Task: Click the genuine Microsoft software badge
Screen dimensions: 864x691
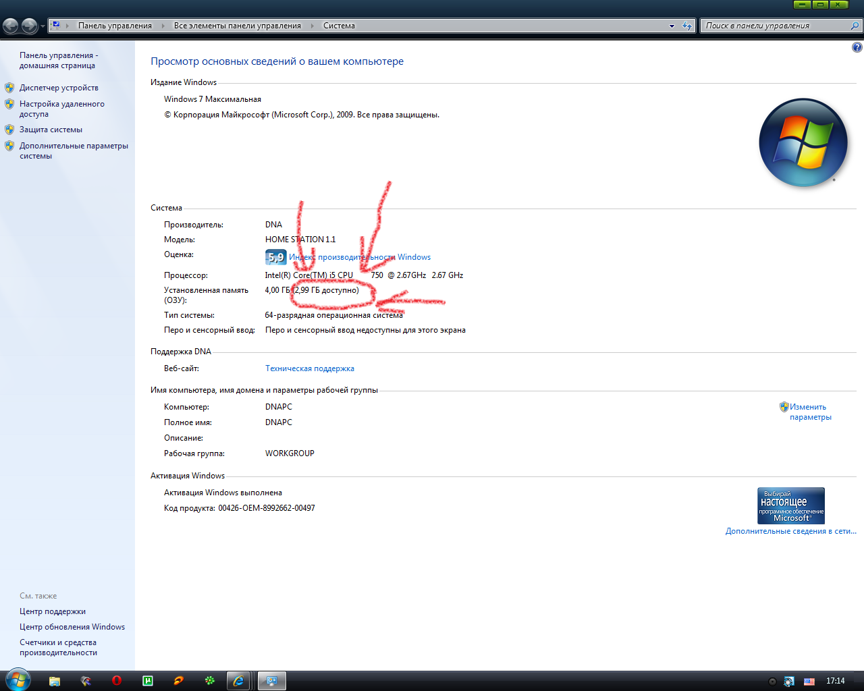Action: (791, 505)
